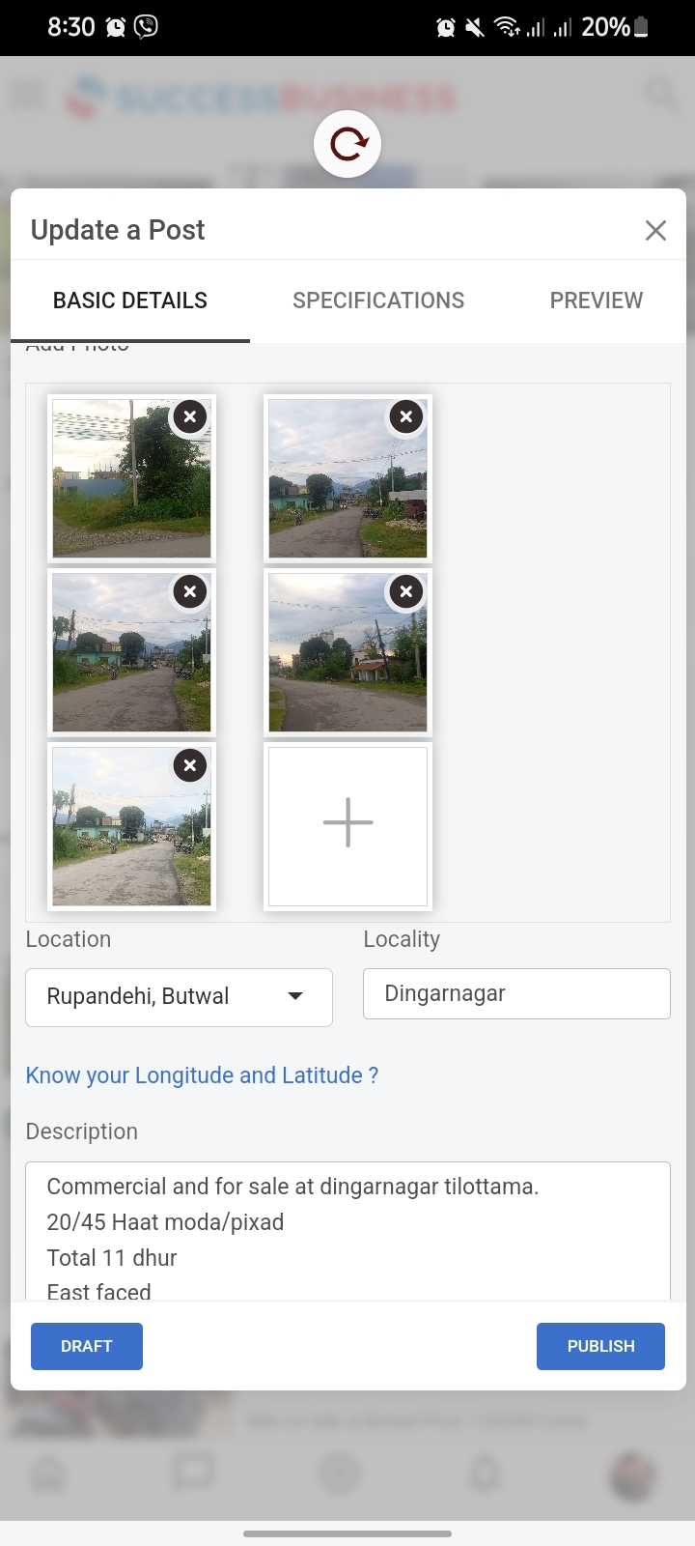Publish the post
This screenshot has height=1546, width=695.
(600, 1346)
